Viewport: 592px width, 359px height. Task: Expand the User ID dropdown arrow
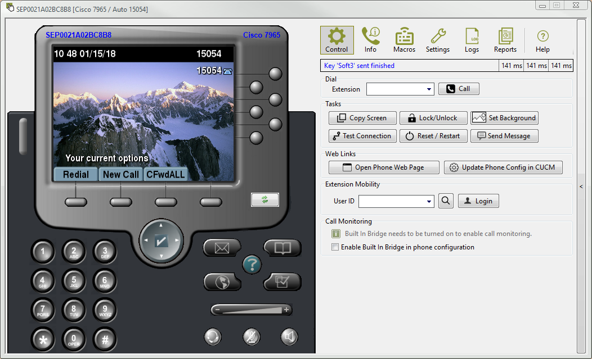(429, 201)
